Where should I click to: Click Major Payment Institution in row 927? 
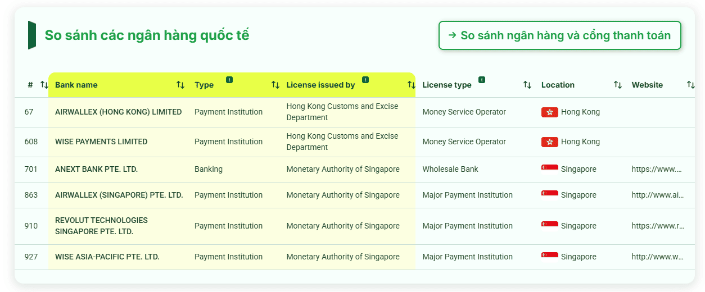pyautogui.click(x=468, y=257)
